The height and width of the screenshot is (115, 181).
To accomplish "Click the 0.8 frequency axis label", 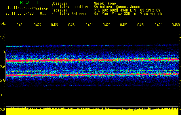I will coord(2,80).
